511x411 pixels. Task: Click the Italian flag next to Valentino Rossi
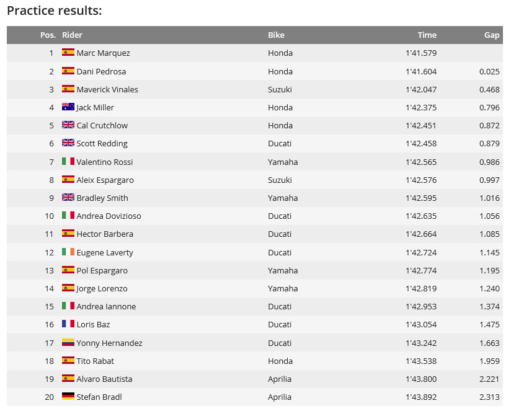(x=68, y=162)
